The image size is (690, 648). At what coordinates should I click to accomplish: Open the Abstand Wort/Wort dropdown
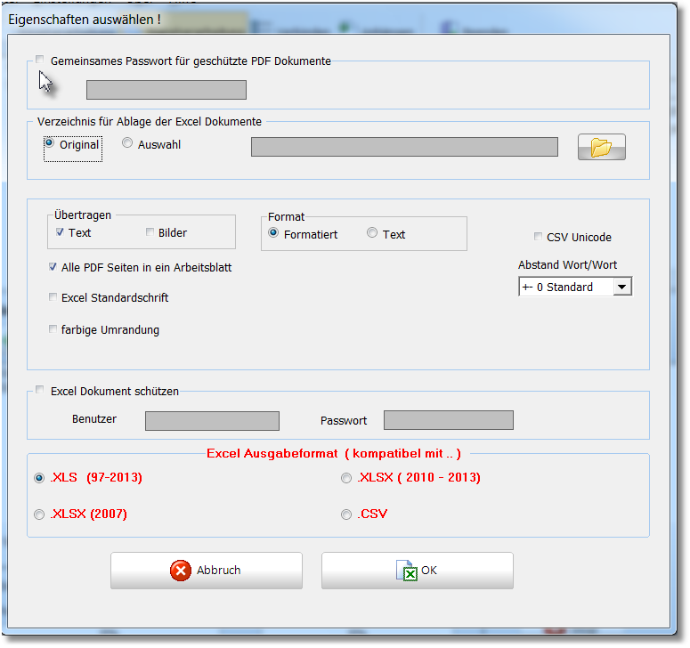[x=622, y=287]
